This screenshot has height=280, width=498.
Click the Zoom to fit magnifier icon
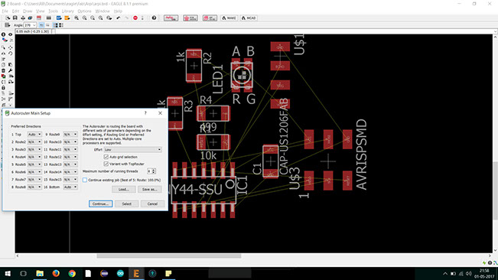pos(76,18)
